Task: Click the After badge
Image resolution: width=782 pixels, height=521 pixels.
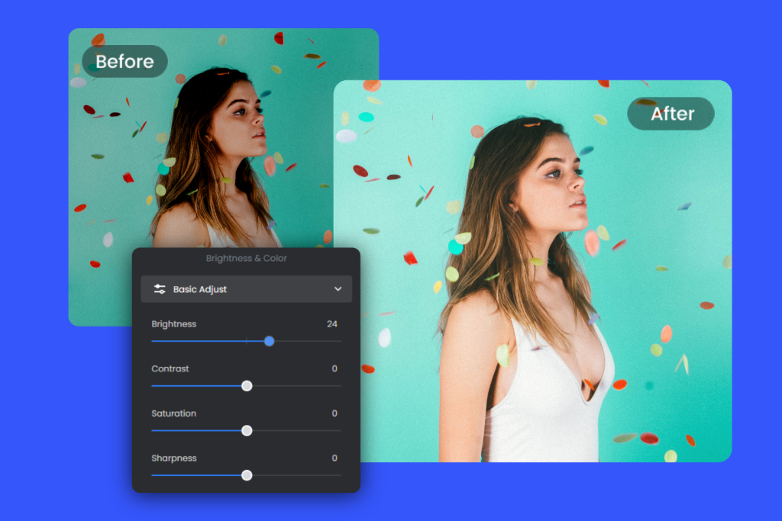Action: point(671,114)
